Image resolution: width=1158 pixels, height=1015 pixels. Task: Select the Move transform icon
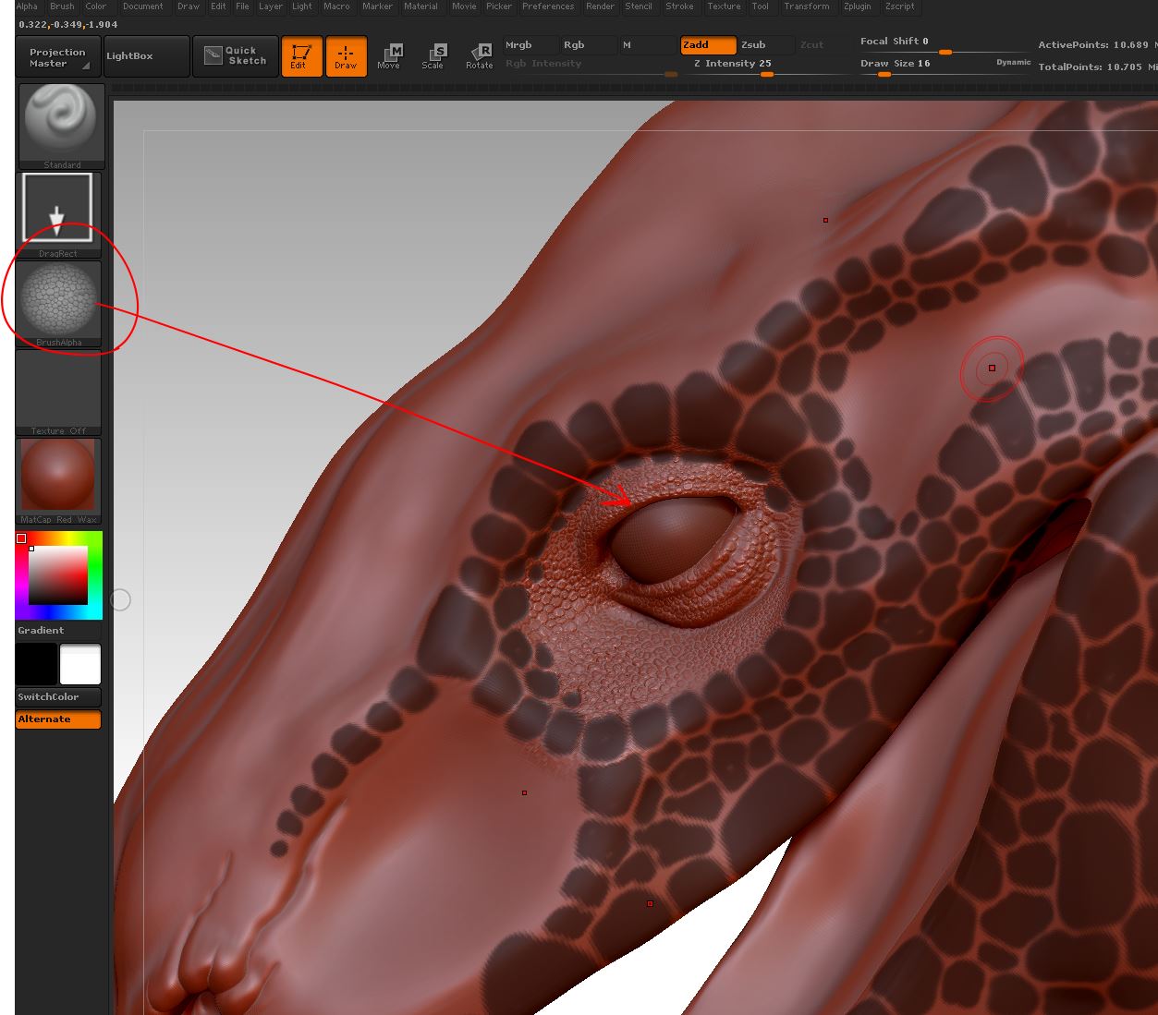pyautogui.click(x=390, y=56)
